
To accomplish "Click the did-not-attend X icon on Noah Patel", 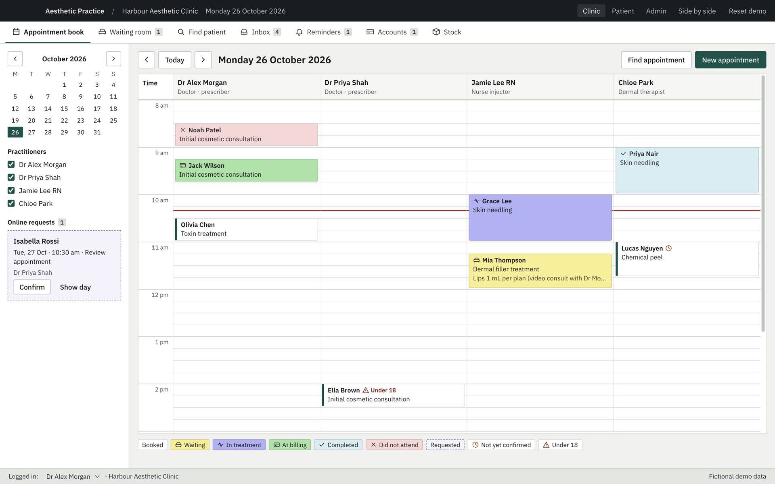I will 183,130.
